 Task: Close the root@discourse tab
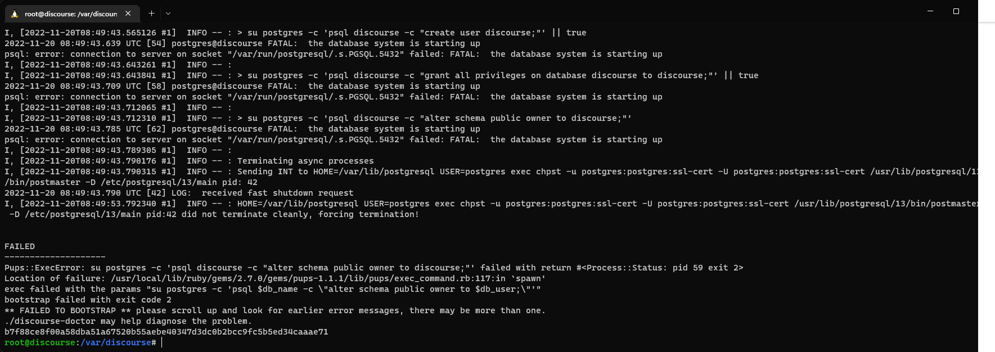[128, 13]
